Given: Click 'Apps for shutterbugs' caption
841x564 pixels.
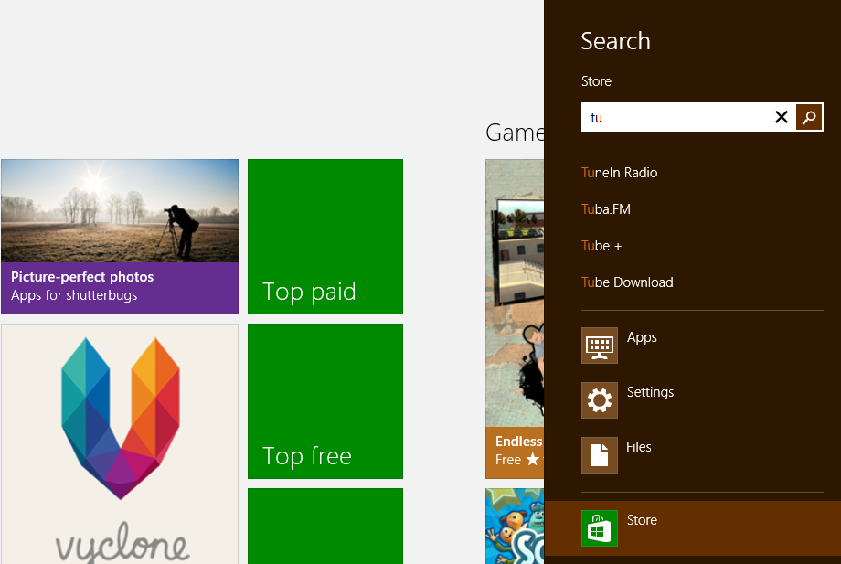Looking at the screenshot, I should pos(74,295).
